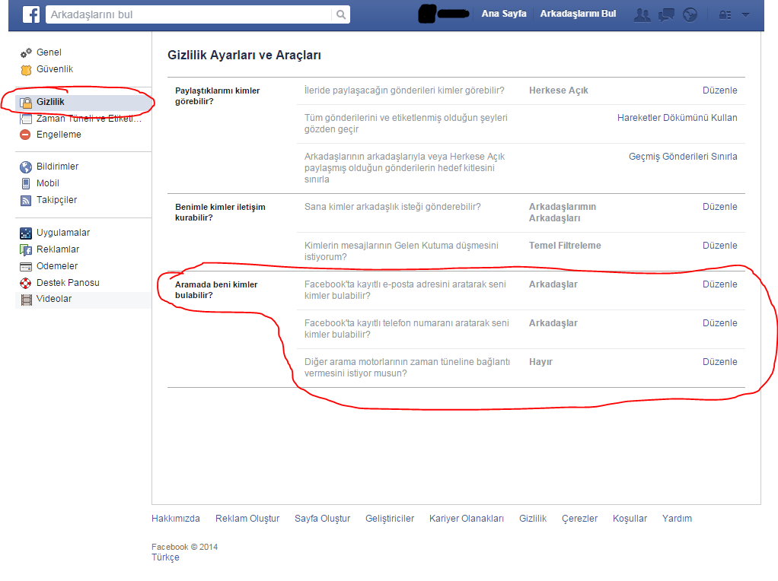Click the Takipçiler feed icon
The width and height of the screenshot is (778, 581).
pos(26,200)
